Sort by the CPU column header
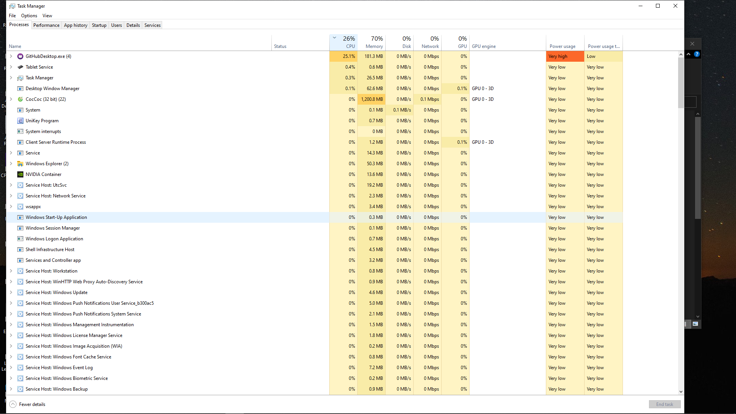This screenshot has width=736, height=414. pos(343,43)
